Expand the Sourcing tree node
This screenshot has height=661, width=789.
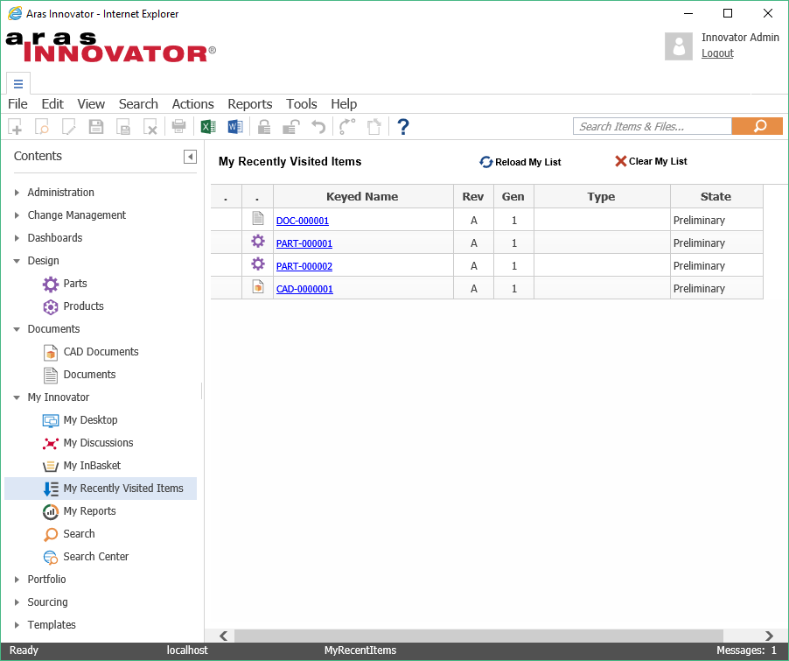[17, 602]
